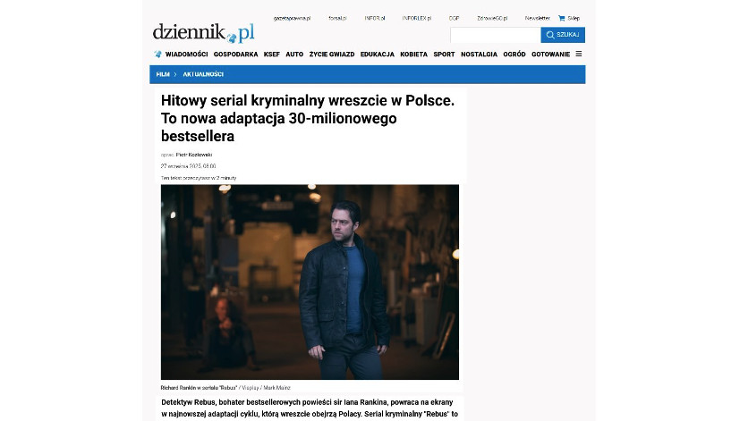Click the Newsletter link
The width and height of the screenshot is (748, 421).
pos(537,18)
